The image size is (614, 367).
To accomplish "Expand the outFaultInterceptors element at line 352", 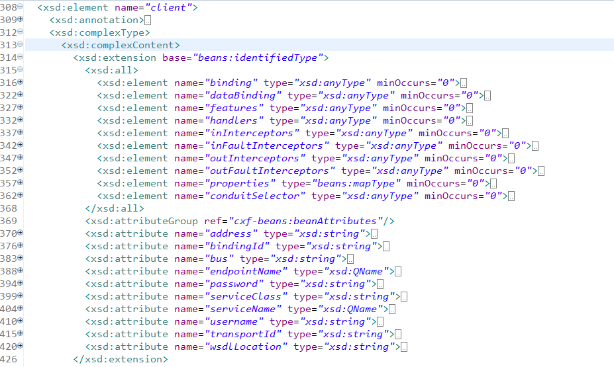I will [20, 170].
